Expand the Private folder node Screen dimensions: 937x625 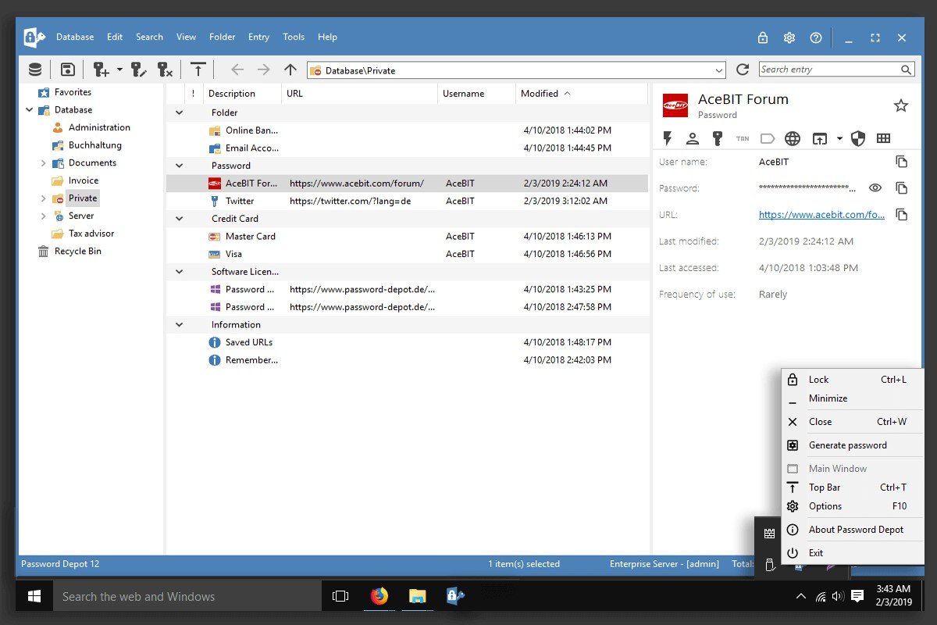[x=43, y=198]
